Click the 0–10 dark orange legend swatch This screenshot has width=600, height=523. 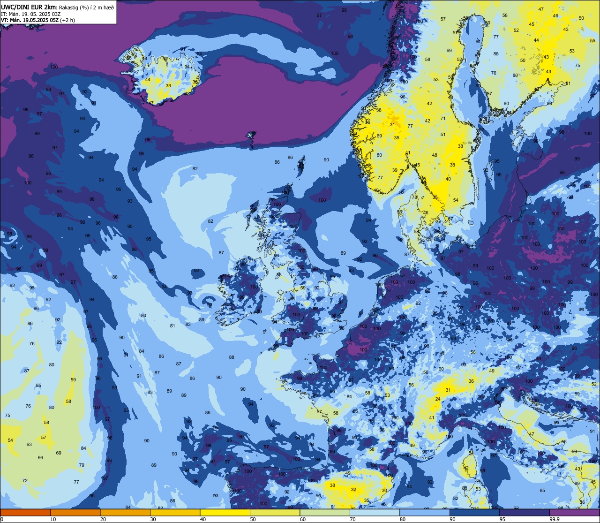[25, 513]
